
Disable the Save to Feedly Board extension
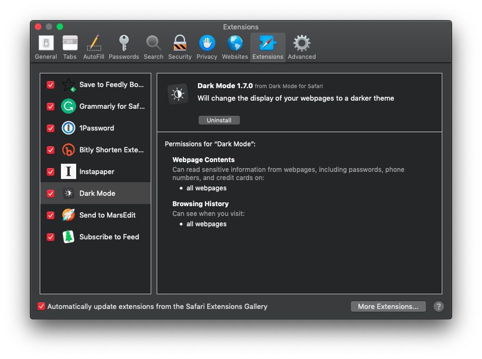(51, 85)
